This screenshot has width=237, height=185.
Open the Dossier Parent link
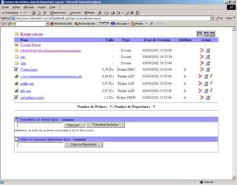(30, 45)
